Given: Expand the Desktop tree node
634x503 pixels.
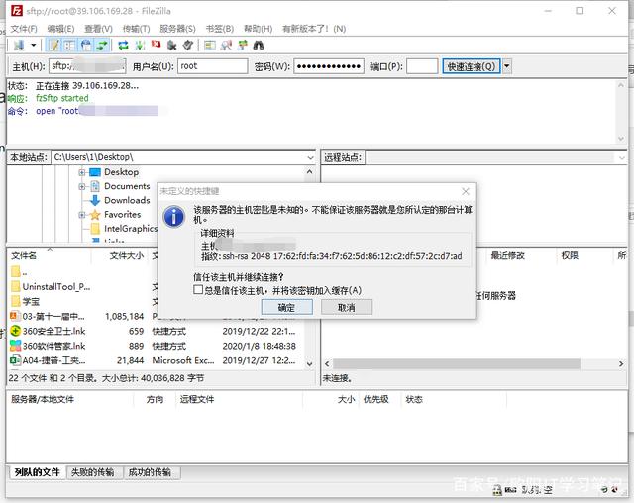Looking at the screenshot, I should pos(82,172).
